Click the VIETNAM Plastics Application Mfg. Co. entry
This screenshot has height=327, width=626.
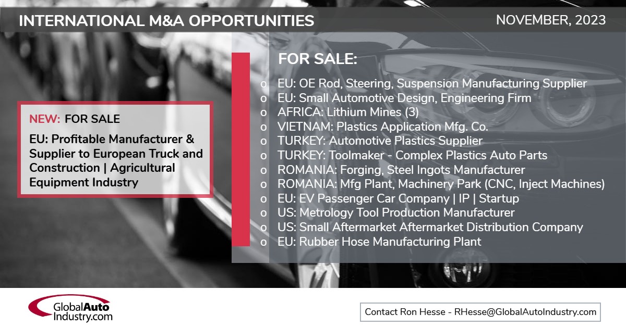(x=382, y=127)
